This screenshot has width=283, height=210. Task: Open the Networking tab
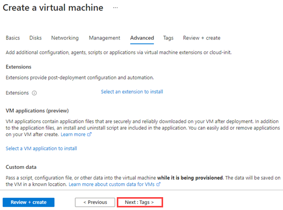65,38
